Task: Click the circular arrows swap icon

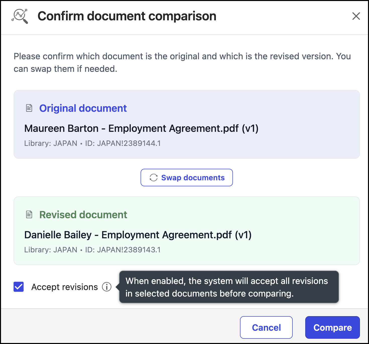Action: coord(153,178)
